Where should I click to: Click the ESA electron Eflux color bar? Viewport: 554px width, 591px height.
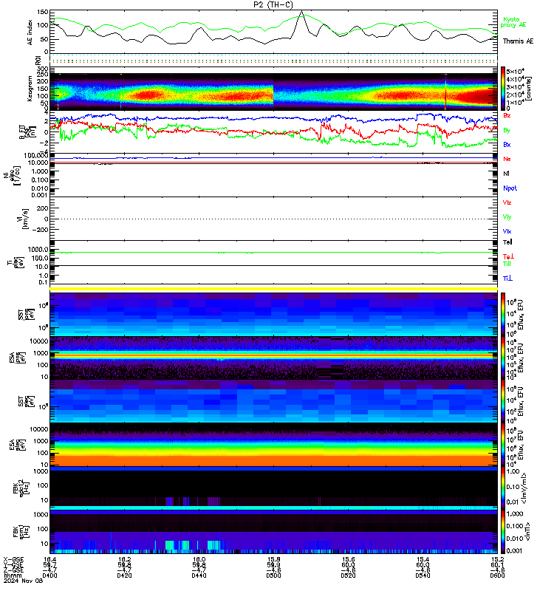click(503, 445)
